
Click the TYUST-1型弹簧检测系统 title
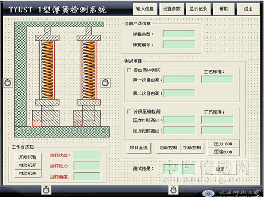[58, 10]
